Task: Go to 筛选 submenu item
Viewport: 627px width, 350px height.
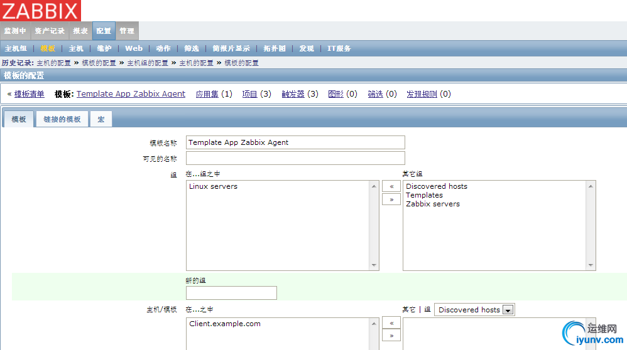Action: [x=192, y=48]
